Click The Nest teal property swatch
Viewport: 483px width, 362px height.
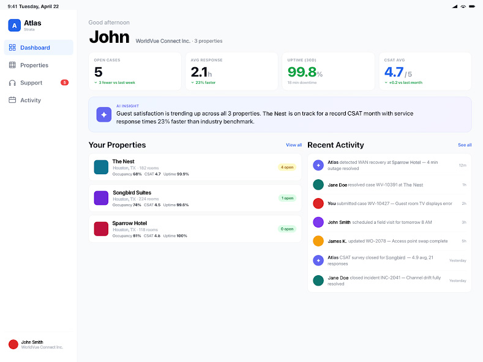(101, 167)
